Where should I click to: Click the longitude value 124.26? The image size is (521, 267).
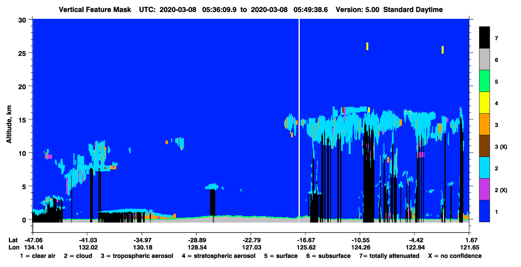[x=360, y=247]
